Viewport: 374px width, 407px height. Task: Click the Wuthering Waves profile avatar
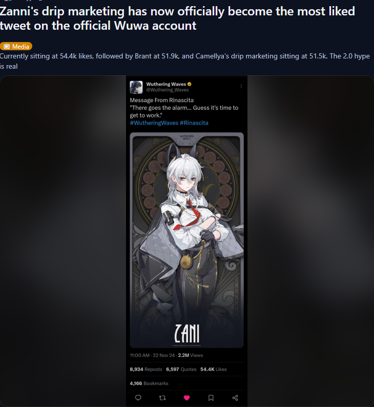[x=136, y=87]
